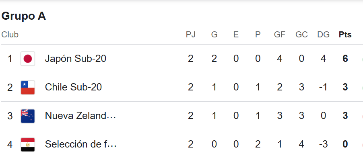Click the DG column header
Viewport: 363px width, 164px height.
323,35
